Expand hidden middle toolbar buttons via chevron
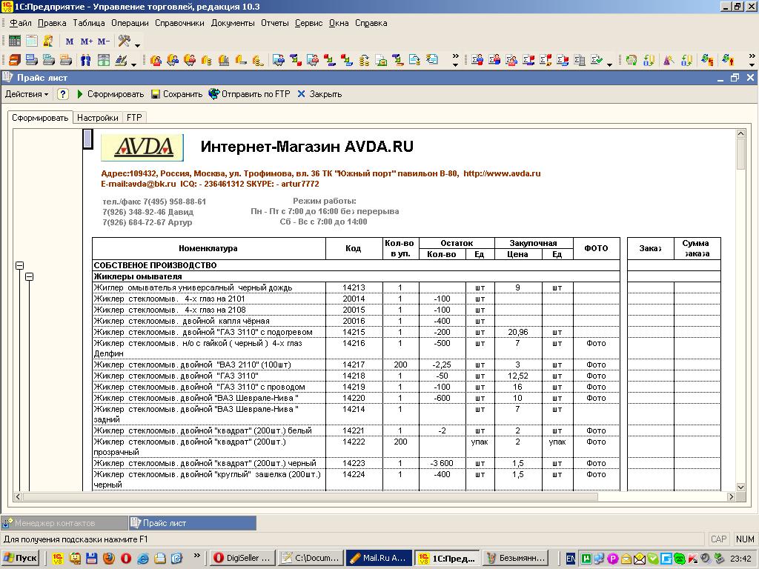The height and width of the screenshot is (569, 759). pyautogui.click(x=455, y=59)
